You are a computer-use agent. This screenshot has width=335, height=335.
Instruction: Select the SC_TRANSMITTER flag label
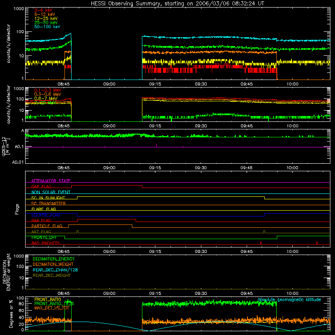pyautogui.click(x=49, y=204)
